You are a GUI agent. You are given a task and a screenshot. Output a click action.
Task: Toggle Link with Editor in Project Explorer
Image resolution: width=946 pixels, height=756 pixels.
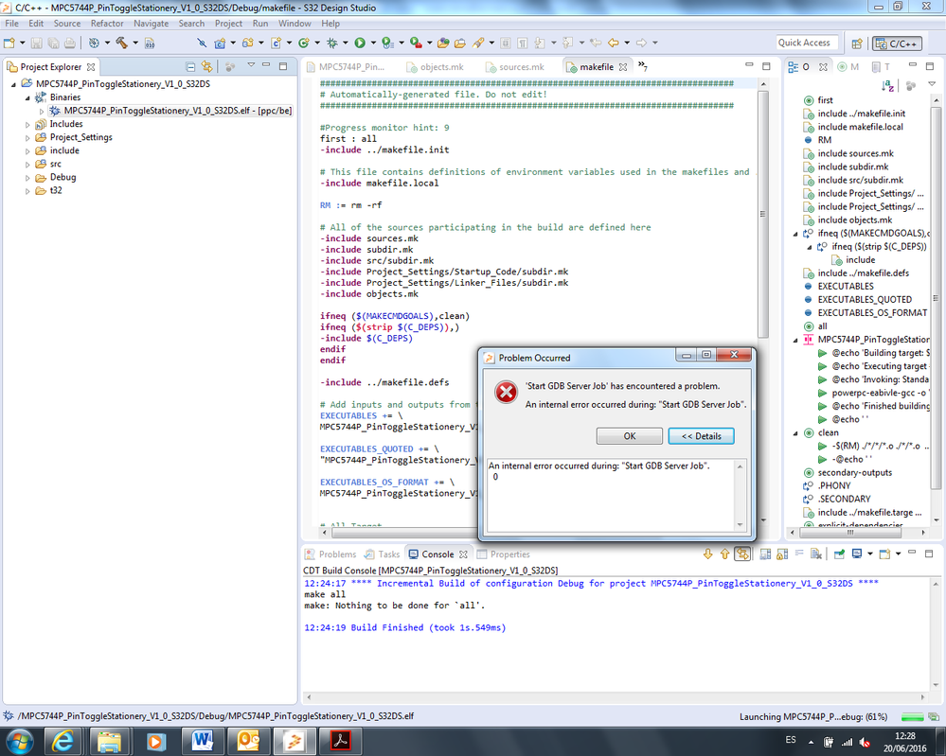click(207, 66)
